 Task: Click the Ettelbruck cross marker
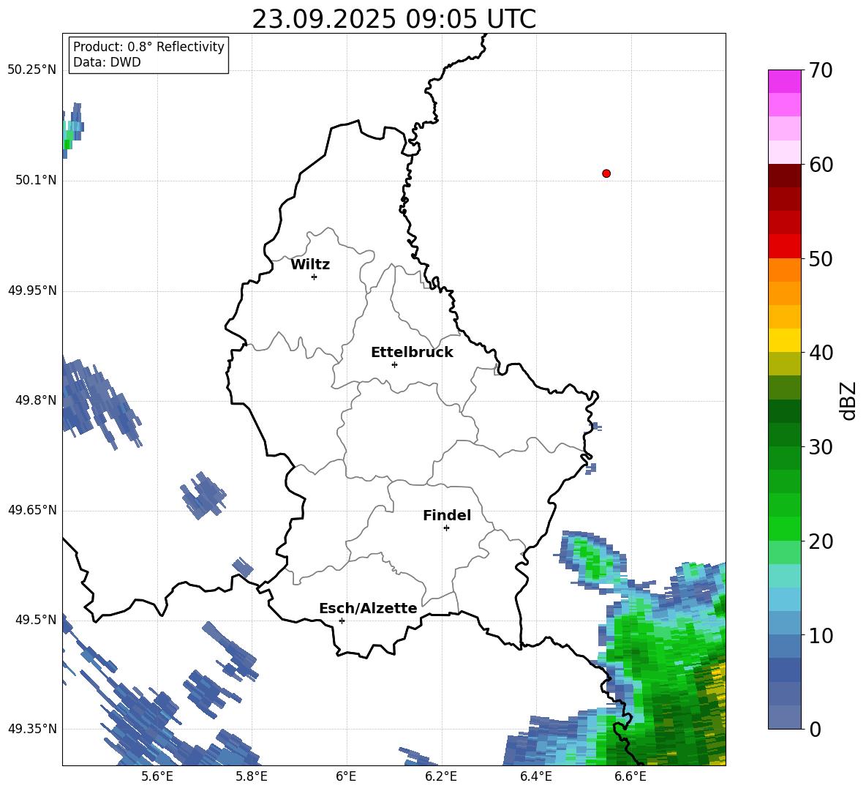tap(394, 364)
